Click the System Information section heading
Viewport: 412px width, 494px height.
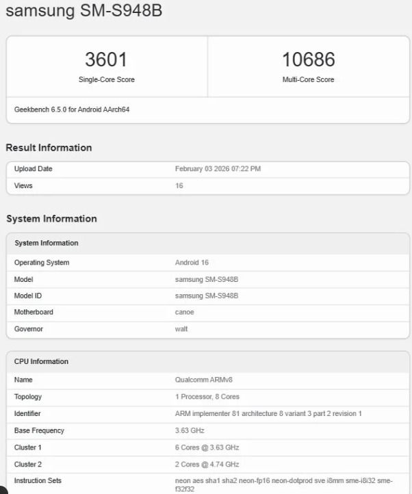pyautogui.click(x=51, y=219)
